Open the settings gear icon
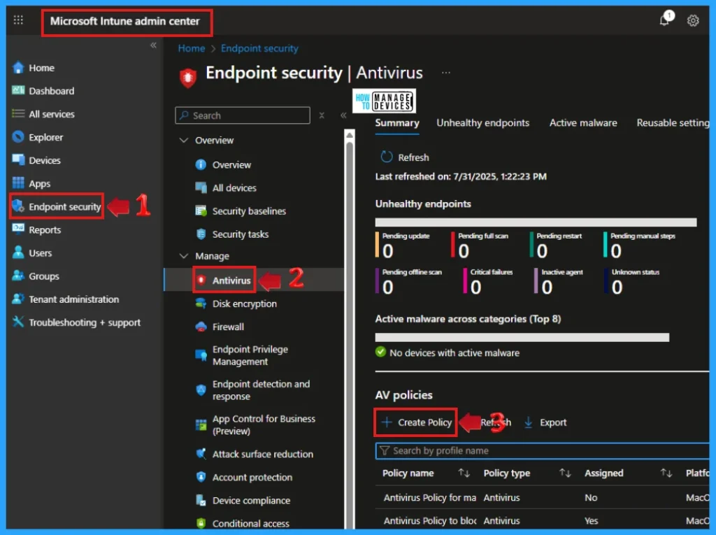This screenshot has width=716, height=535. click(x=693, y=20)
